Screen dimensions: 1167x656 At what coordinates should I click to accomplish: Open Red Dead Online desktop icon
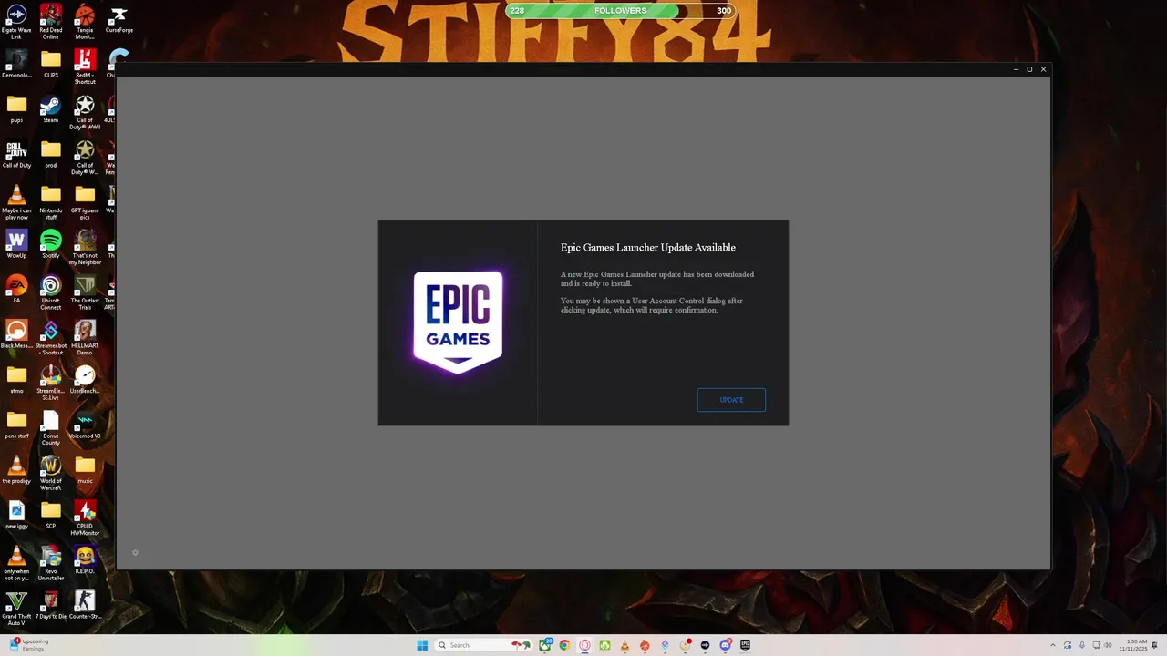[x=50, y=22]
